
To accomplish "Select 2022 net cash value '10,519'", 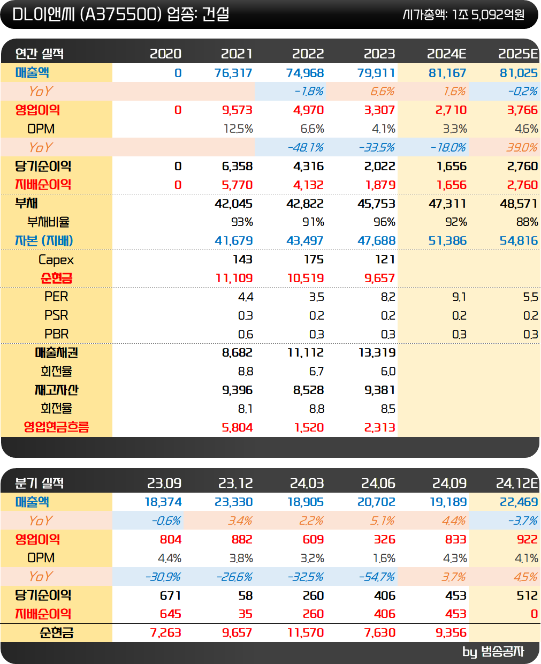I will [x=306, y=278].
